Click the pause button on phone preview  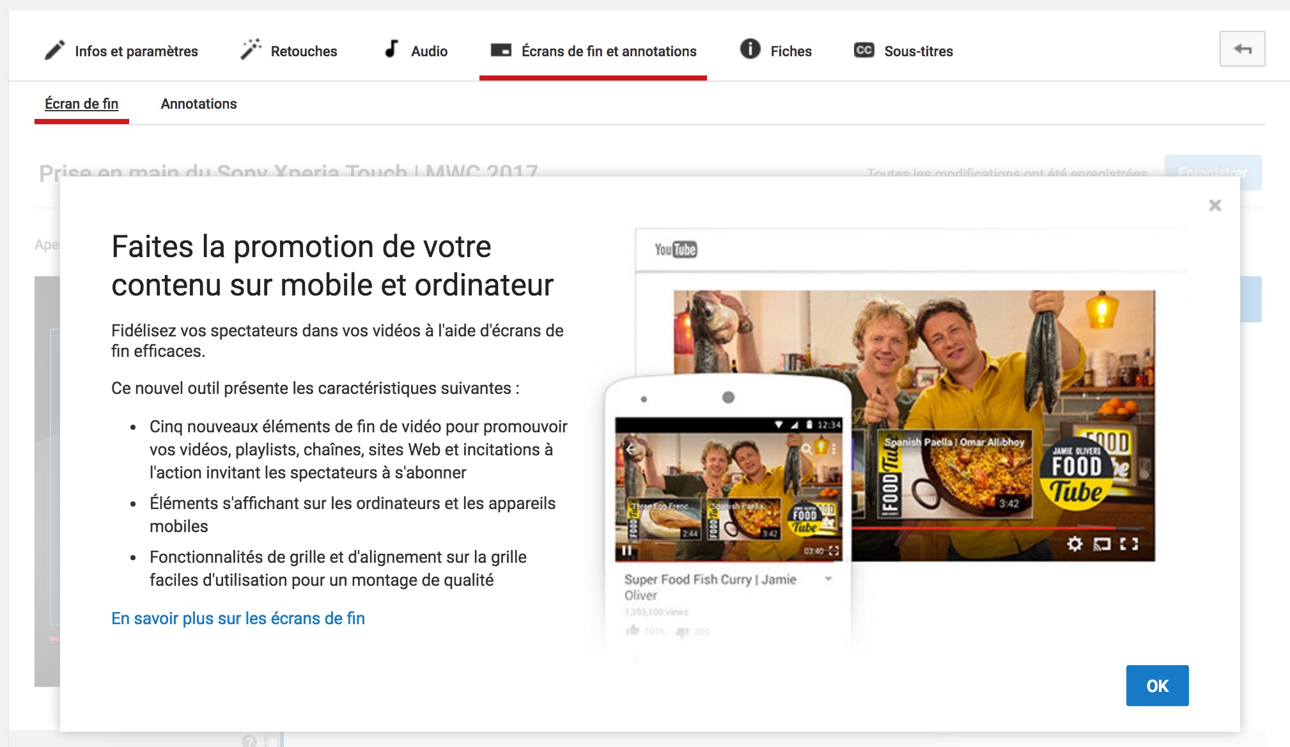click(627, 550)
